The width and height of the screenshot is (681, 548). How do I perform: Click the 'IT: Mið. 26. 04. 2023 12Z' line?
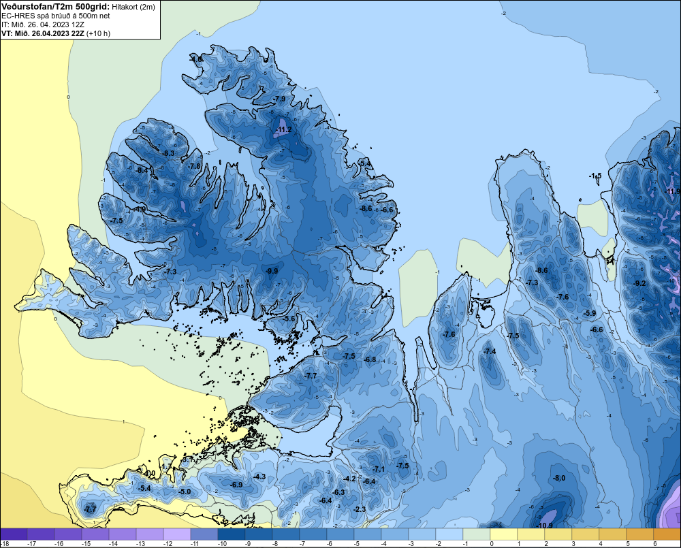[x=42, y=25]
